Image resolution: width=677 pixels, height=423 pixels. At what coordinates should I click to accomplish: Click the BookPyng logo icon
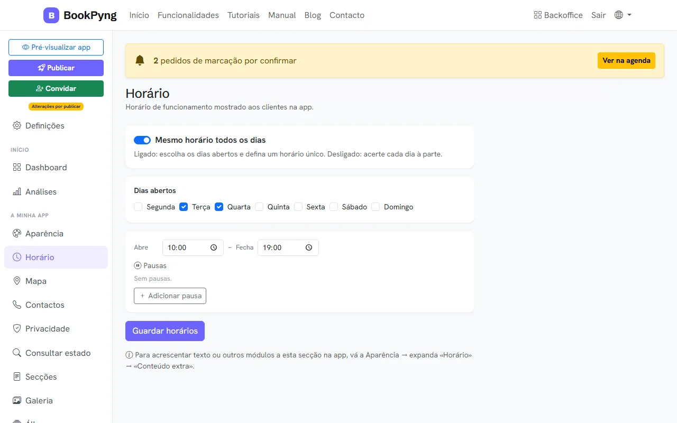51,15
